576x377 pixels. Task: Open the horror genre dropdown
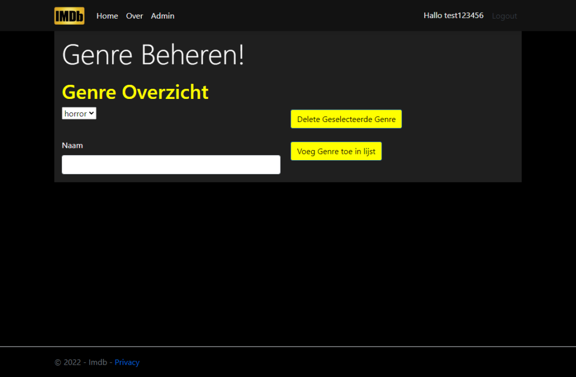click(79, 113)
